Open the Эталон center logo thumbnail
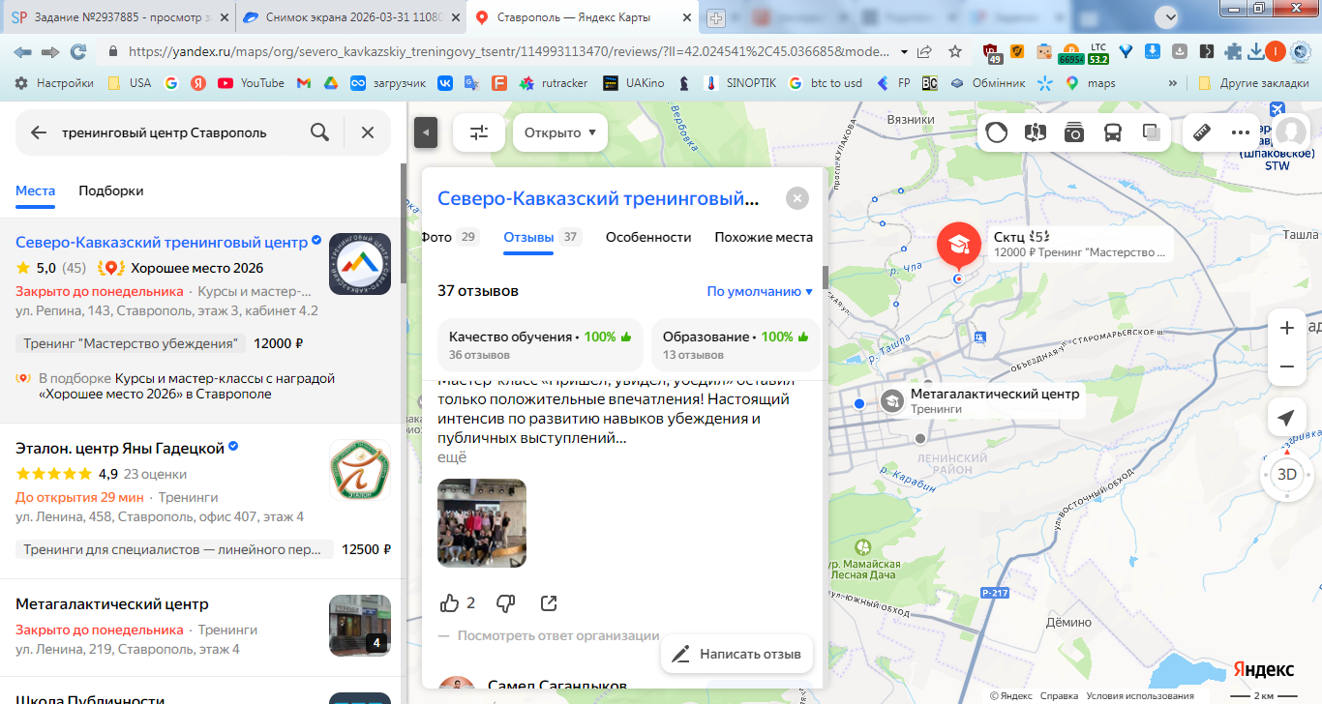 pyautogui.click(x=360, y=470)
